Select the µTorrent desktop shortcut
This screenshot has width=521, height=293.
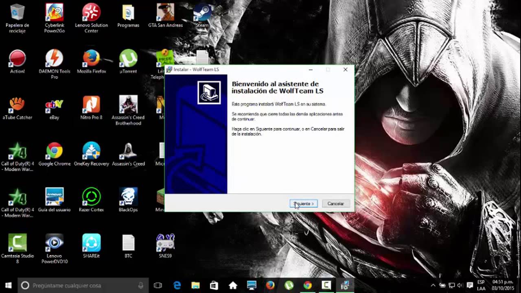[128, 62]
